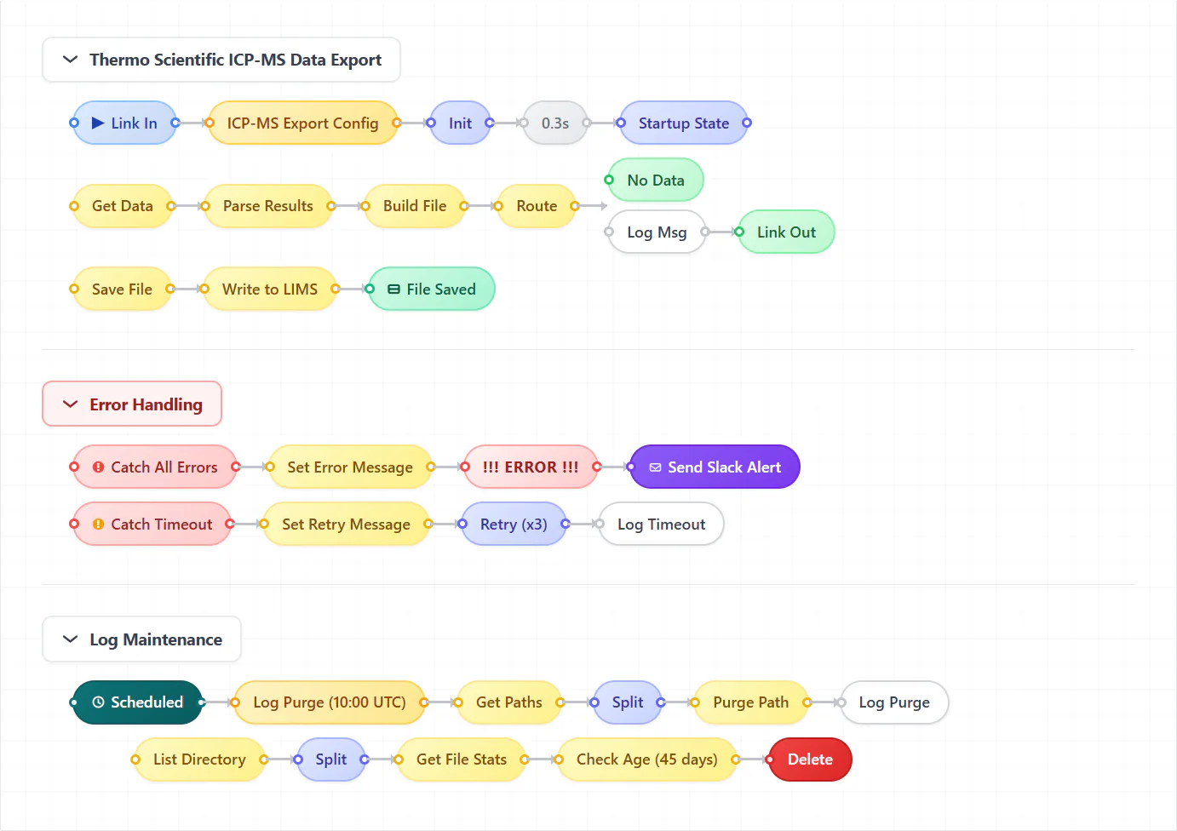Select the ICP-MS Export Config node

(x=302, y=123)
